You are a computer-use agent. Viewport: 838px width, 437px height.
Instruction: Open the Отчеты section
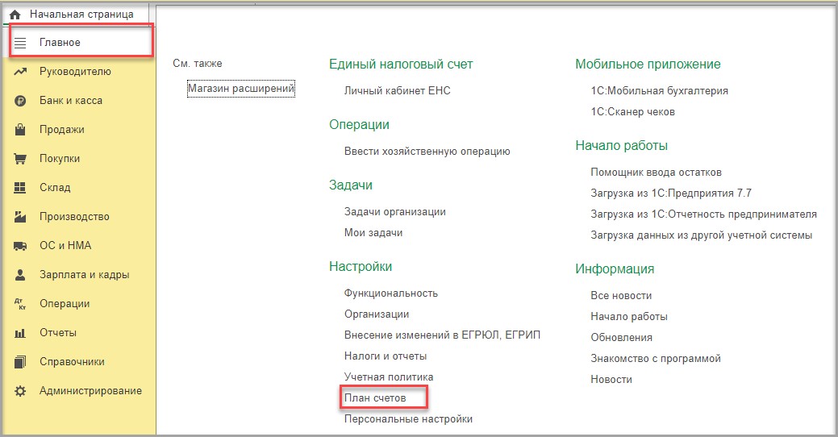point(58,332)
